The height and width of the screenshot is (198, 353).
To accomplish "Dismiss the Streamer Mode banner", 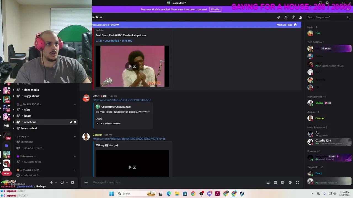I will click(348, 9).
